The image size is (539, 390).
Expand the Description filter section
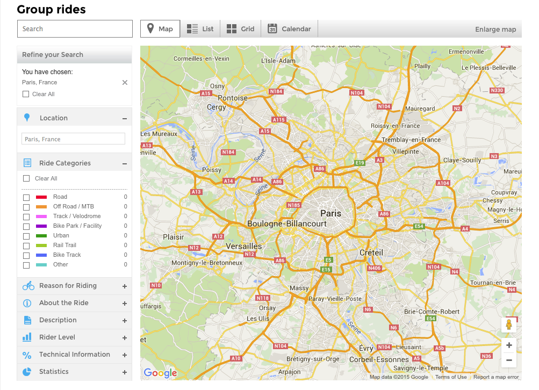pyautogui.click(x=125, y=321)
